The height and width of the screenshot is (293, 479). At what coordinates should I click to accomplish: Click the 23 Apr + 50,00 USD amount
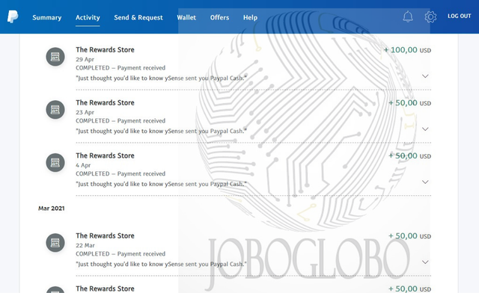pyautogui.click(x=409, y=103)
